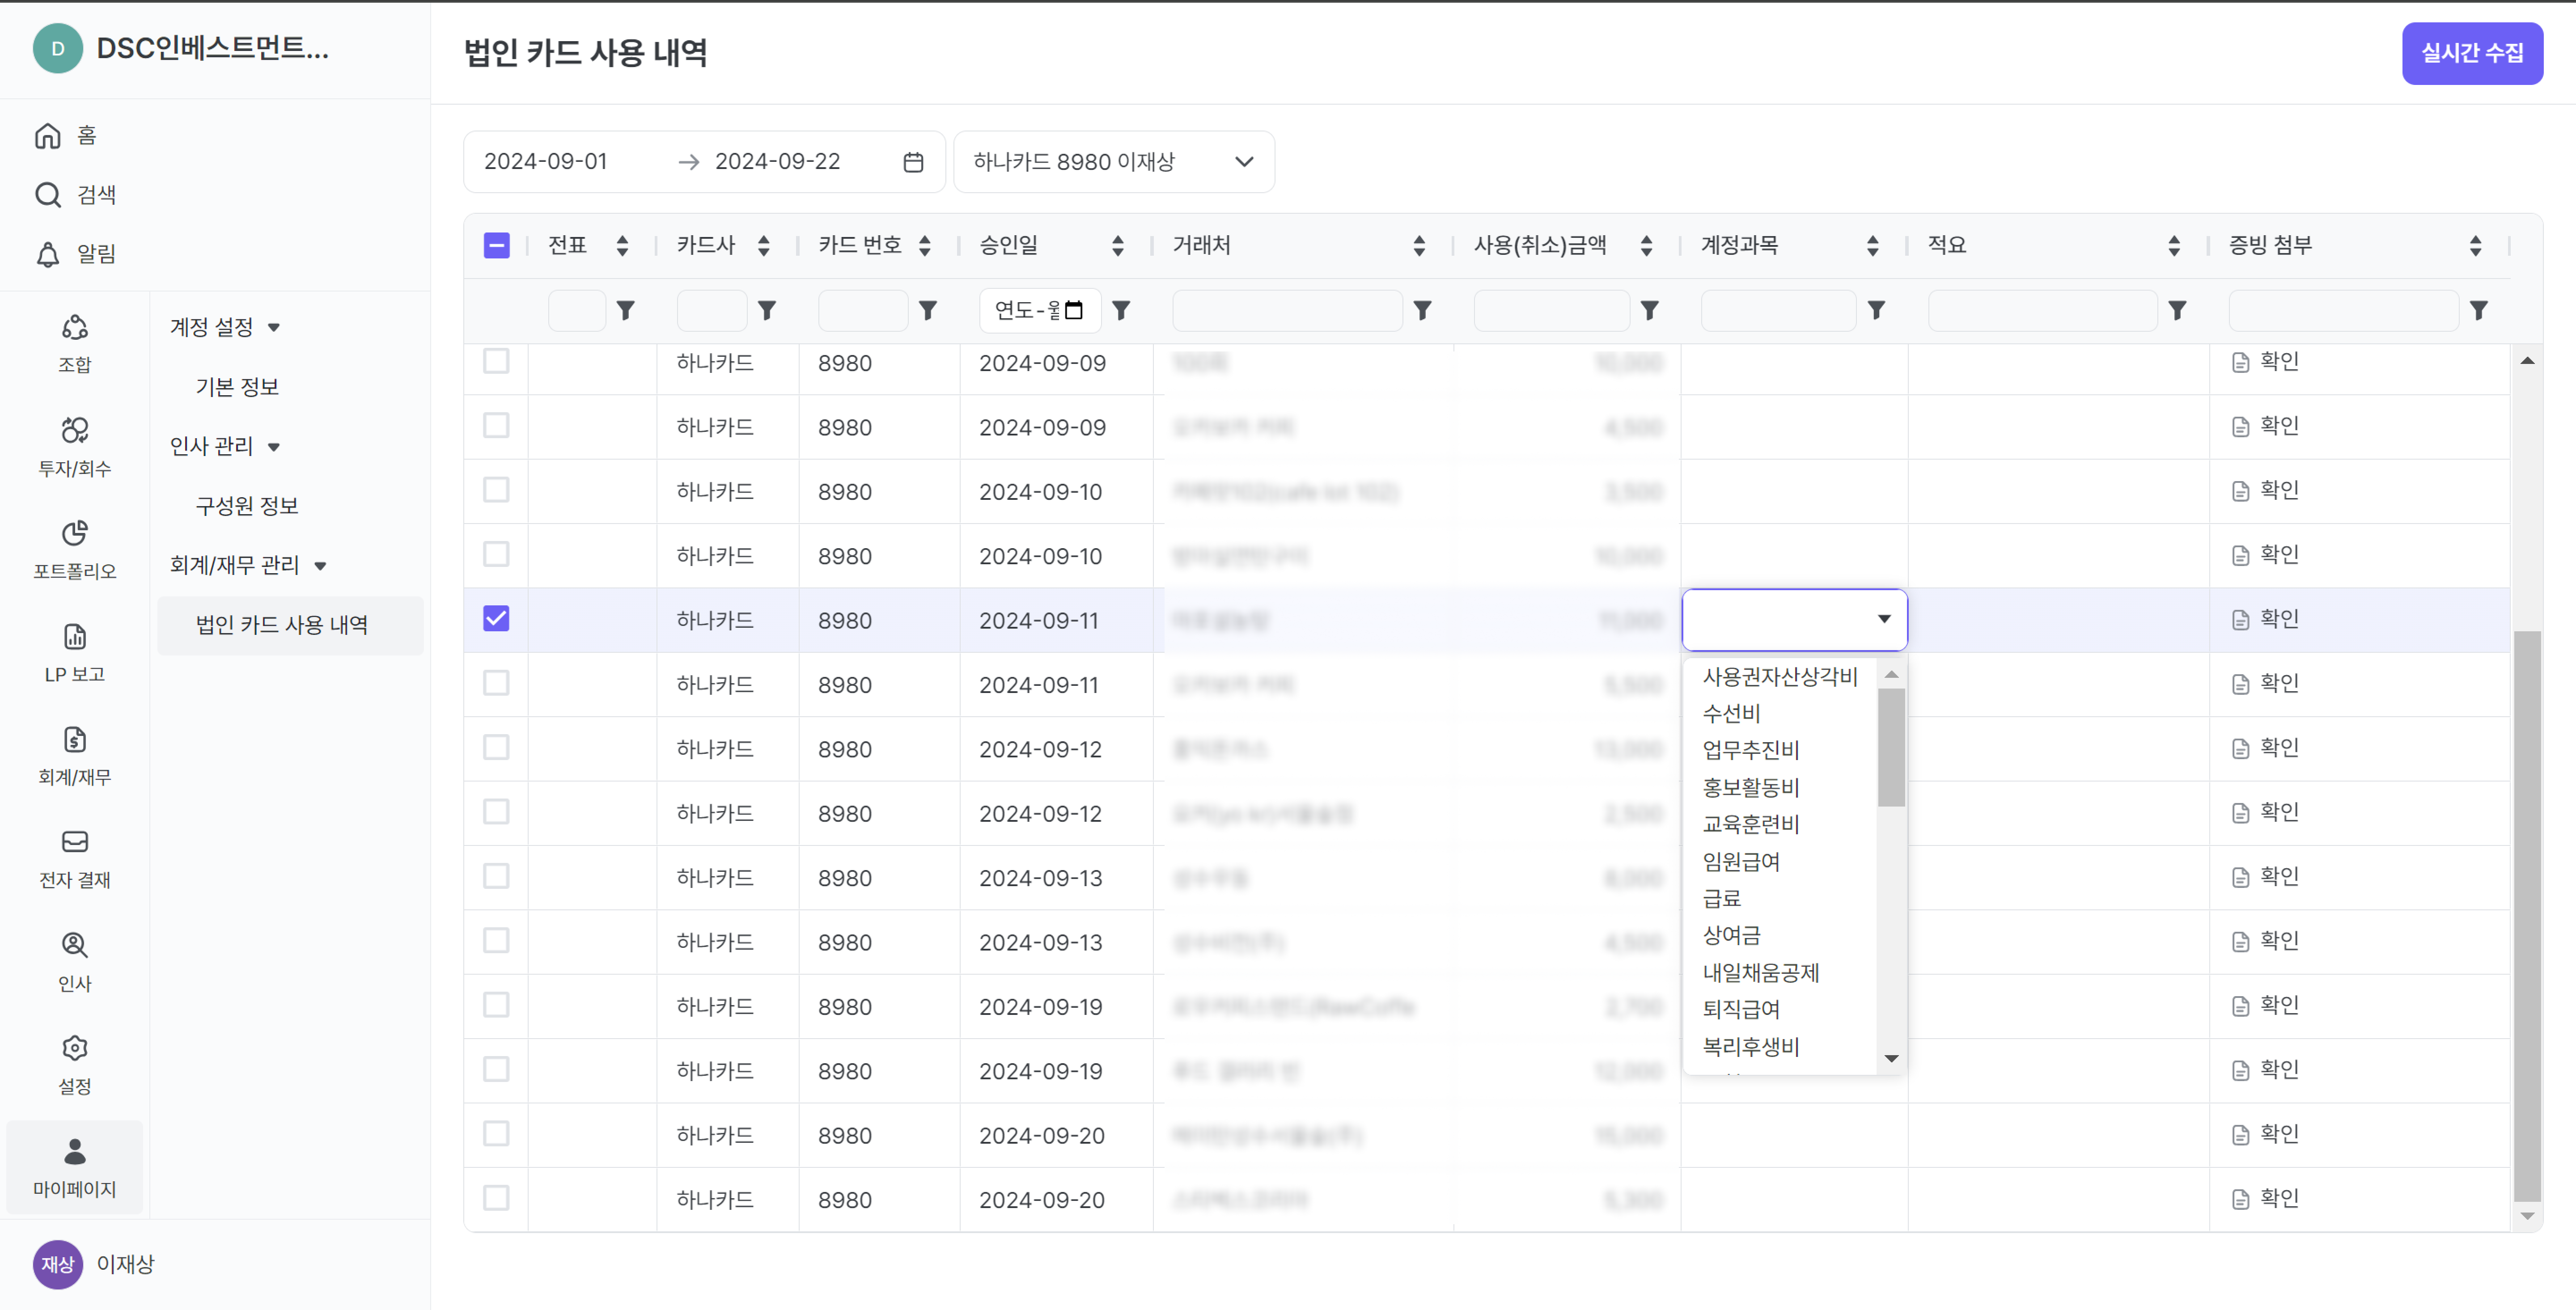Image resolution: width=2576 pixels, height=1310 pixels.
Task: Sort by the 승인일 column arrows
Action: tap(1118, 245)
